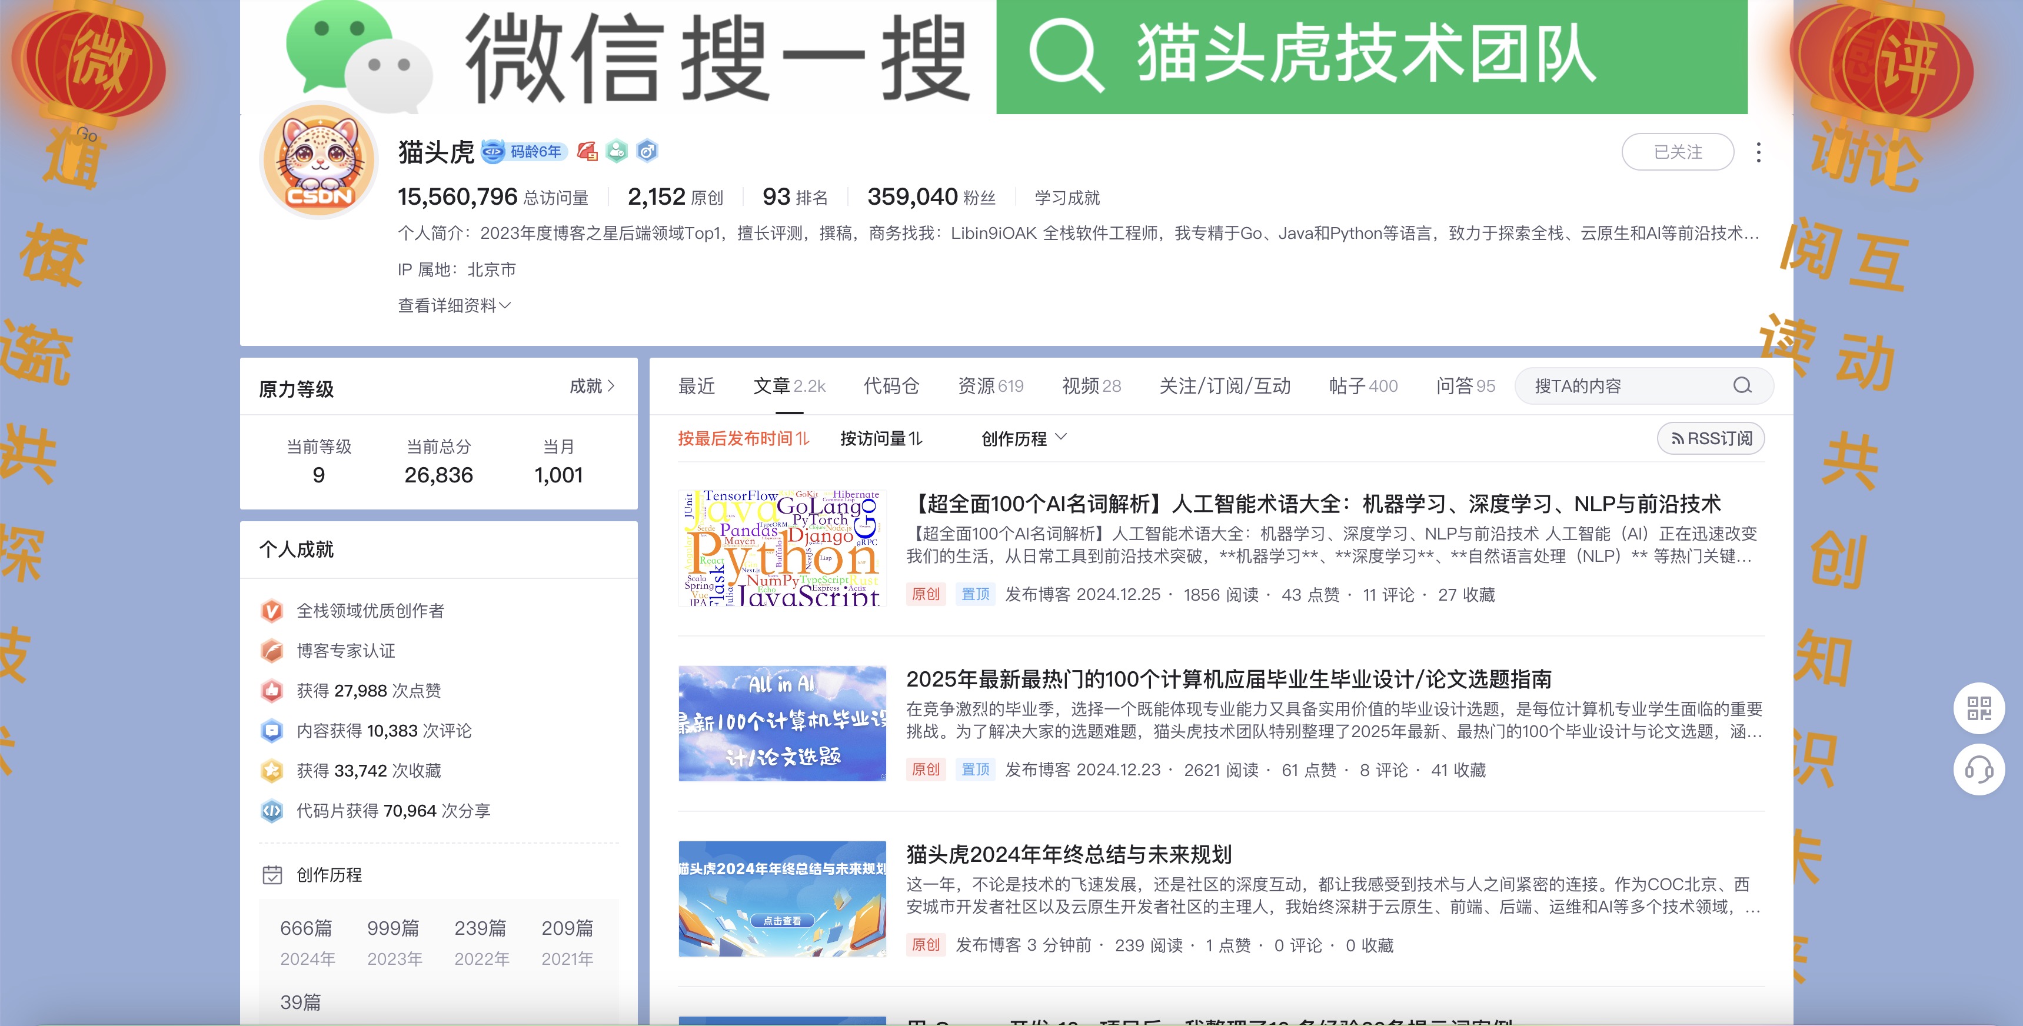The height and width of the screenshot is (1026, 2023).
Task: Switch to the 代码仓 tab
Action: coord(891,387)
